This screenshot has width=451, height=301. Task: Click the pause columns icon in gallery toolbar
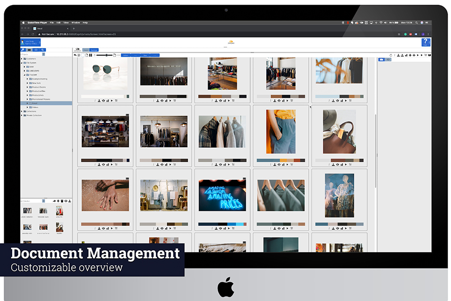pos(91,55)
